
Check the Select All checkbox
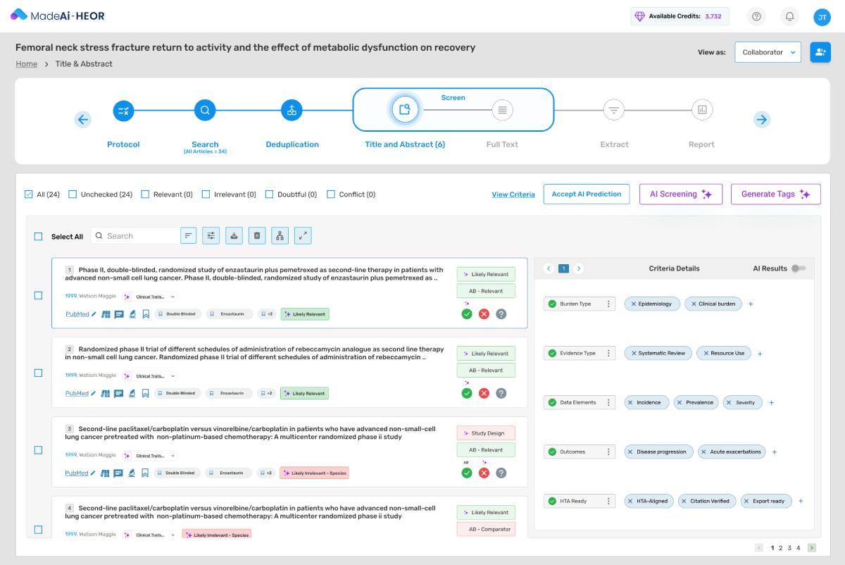point(38,237)
